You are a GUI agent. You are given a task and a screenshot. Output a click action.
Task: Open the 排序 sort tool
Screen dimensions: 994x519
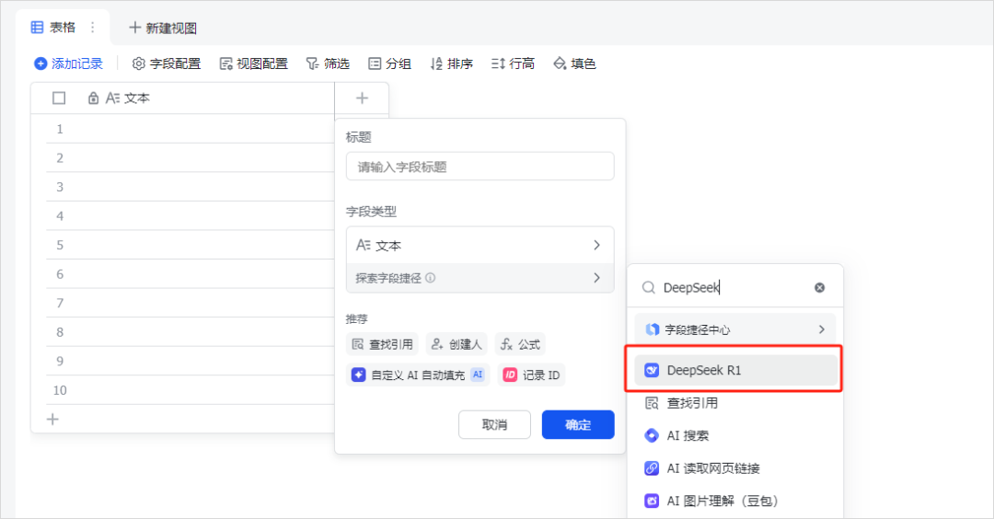451,63
